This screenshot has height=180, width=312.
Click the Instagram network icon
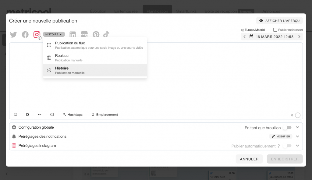[37, 35]
